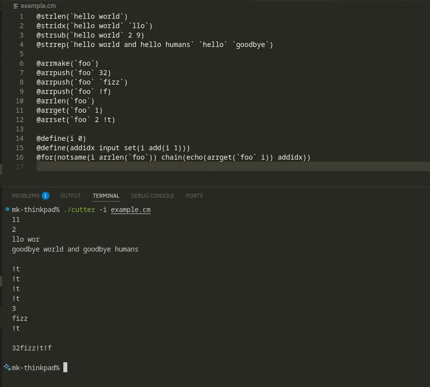
Task: Click the @define(i 0) line
Action: pos(61,138)
